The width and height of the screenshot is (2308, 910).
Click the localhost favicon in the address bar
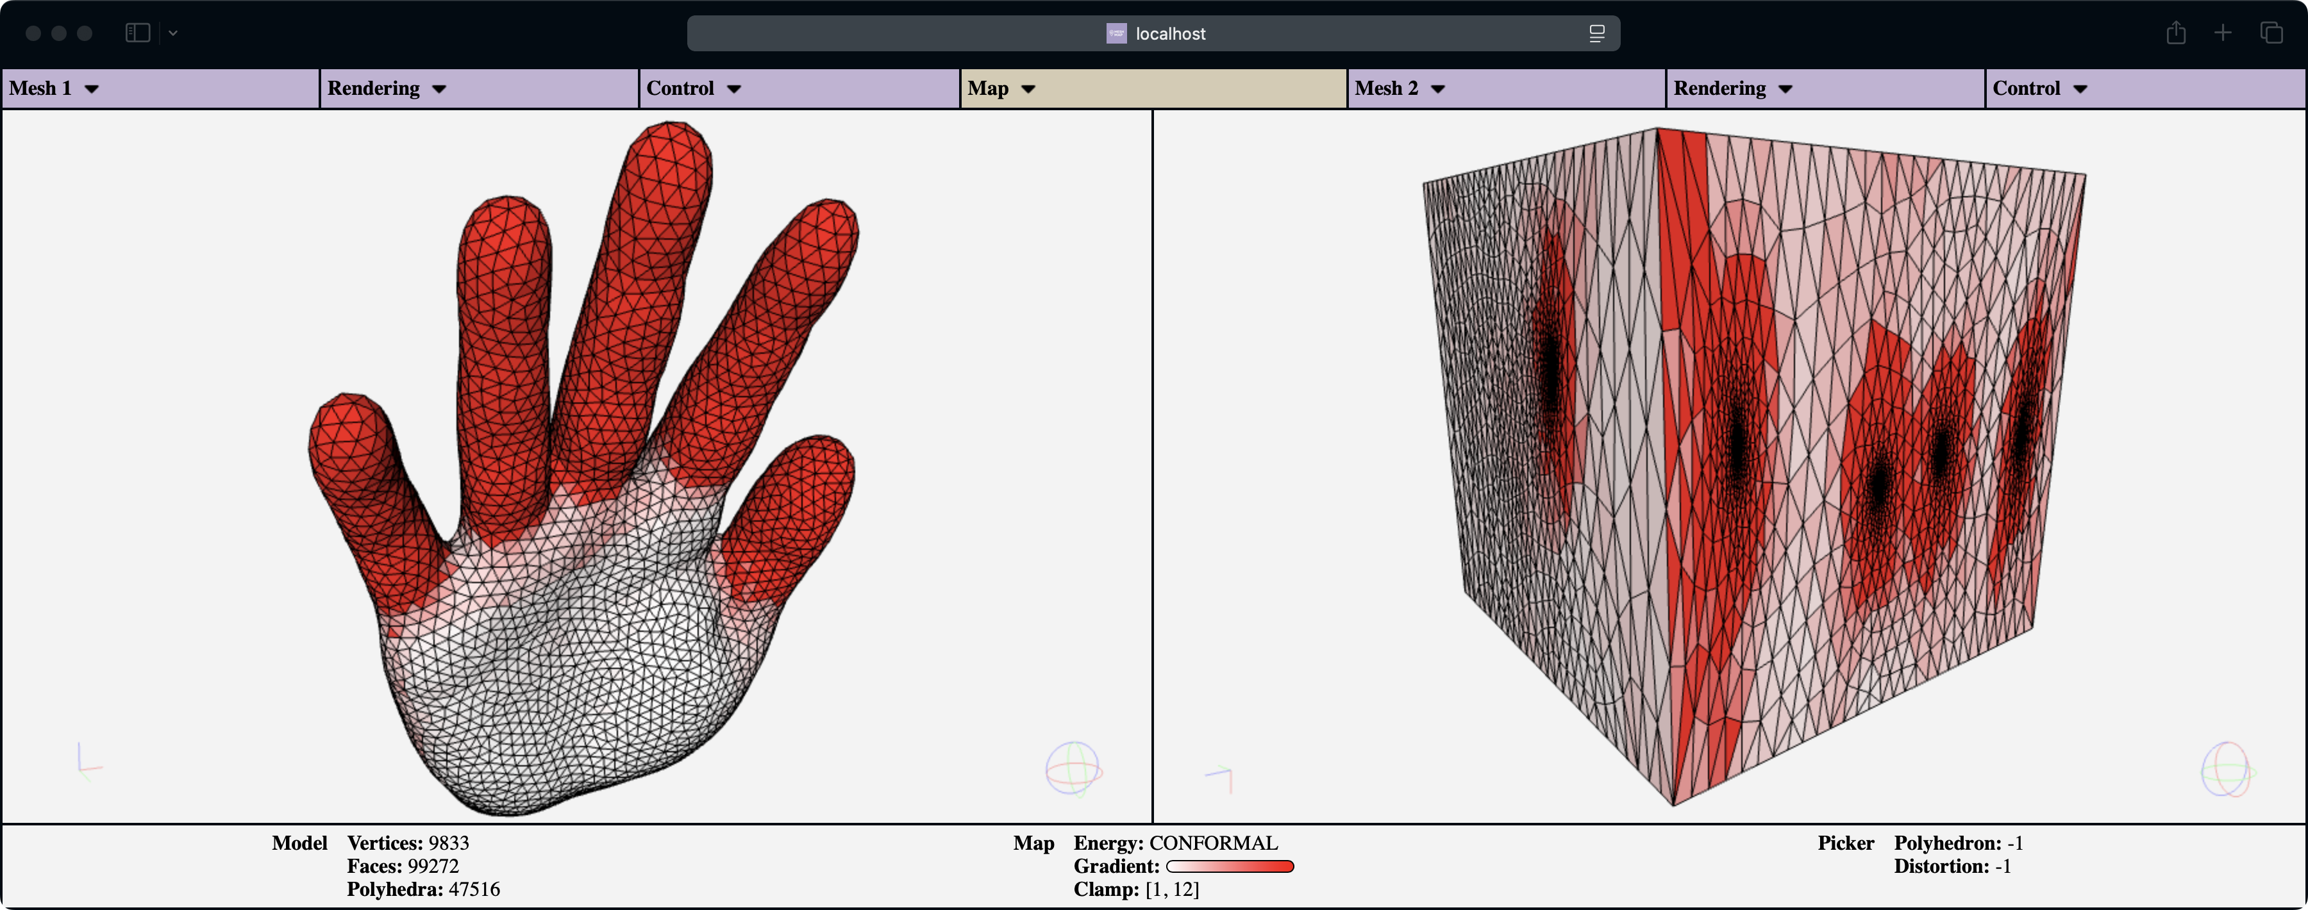click(x=1116, y=33)
